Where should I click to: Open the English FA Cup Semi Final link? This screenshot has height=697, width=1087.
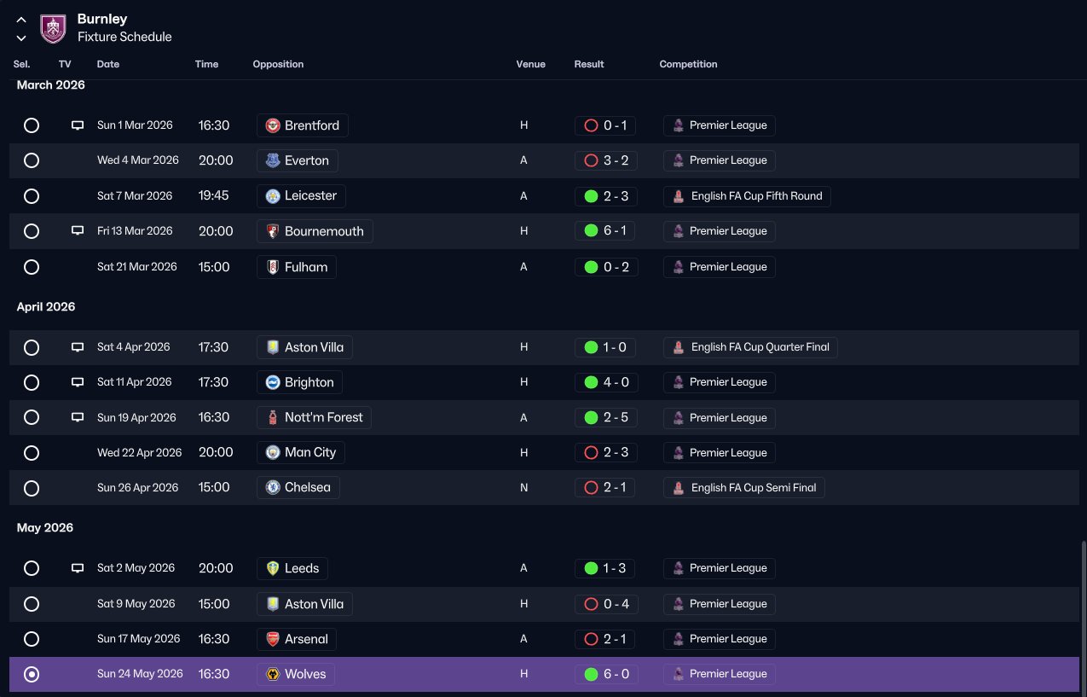tap(744, 488)
